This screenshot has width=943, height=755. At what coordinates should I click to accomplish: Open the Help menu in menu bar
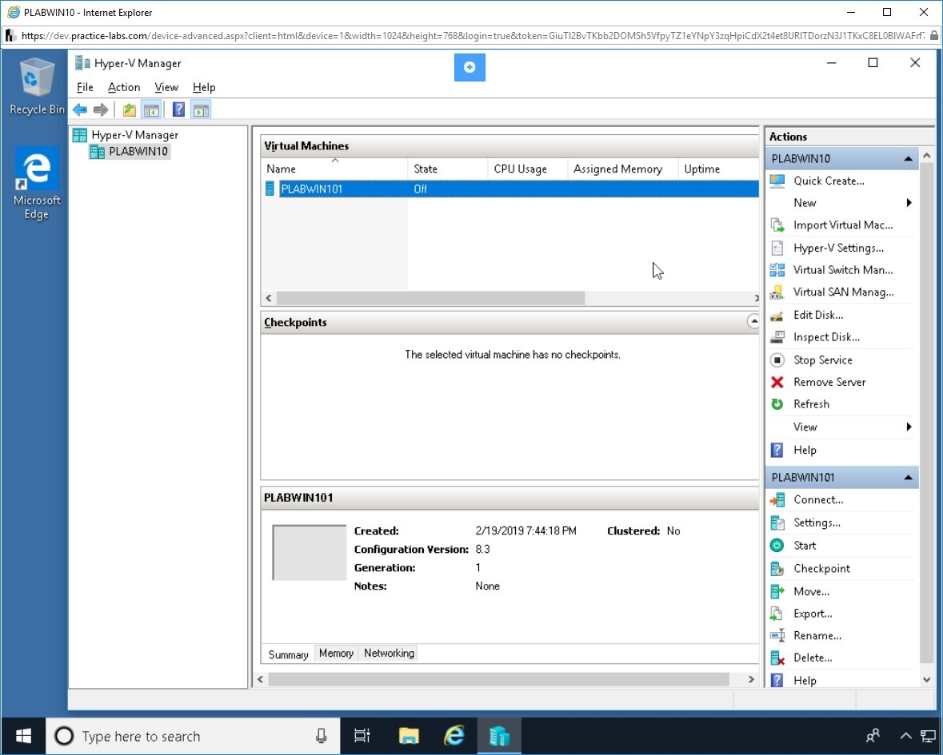tap(204, 87)
